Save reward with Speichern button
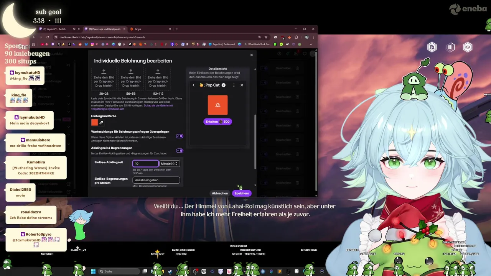The height and width of the screenshot is (276, 491). pos(242,193)
